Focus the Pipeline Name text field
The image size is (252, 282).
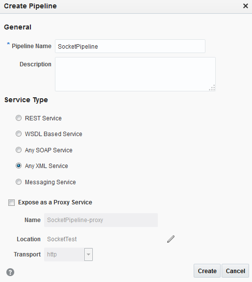[130, 46]
